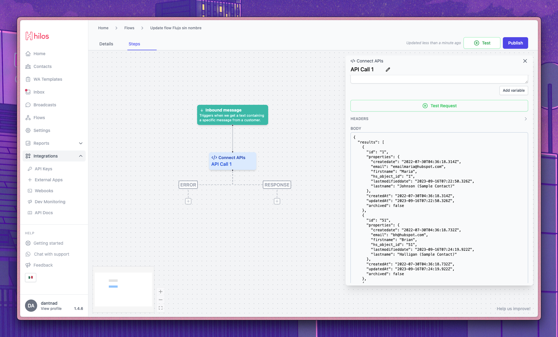
Task: Click the zoom out minus icon on canvas
Action: 161,300
